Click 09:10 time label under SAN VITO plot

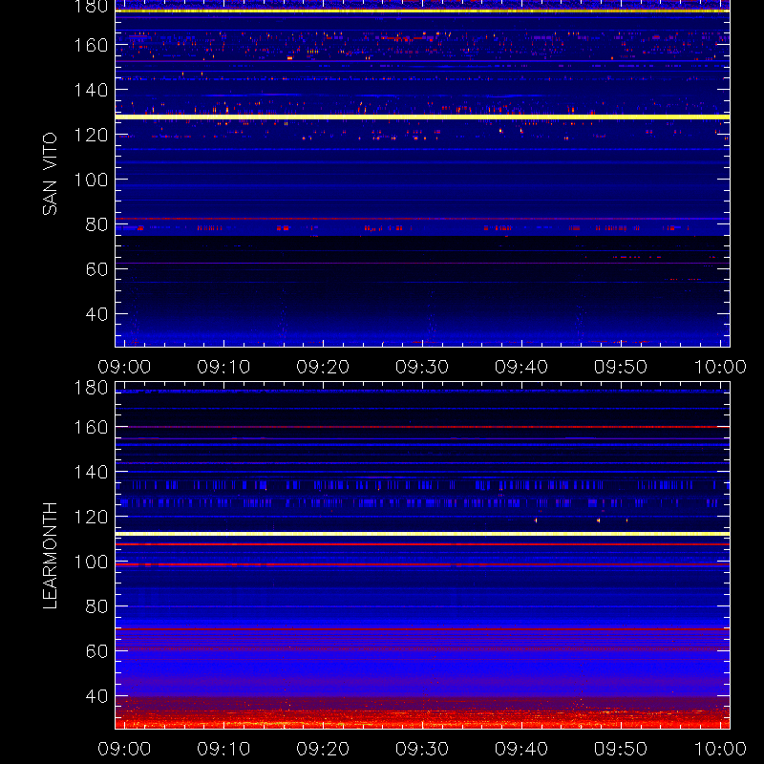point(223,367)
